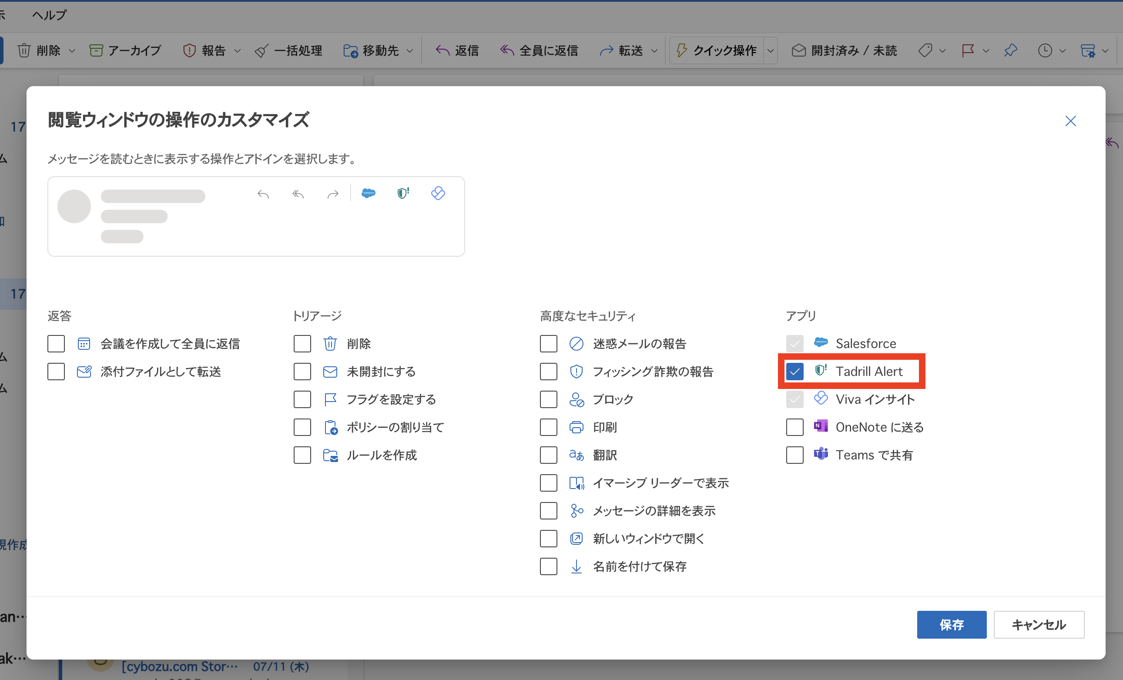Check the 削除 triage checkbox

pos(302,344)
